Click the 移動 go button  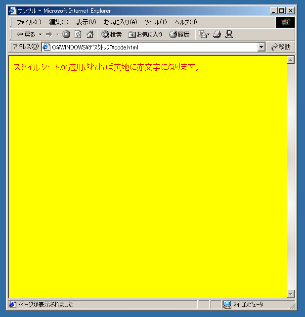coord(281,47)
